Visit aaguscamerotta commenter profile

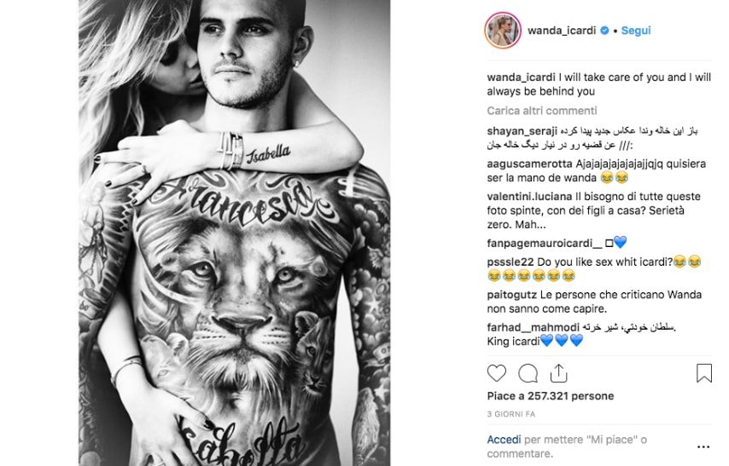[529, 164]
